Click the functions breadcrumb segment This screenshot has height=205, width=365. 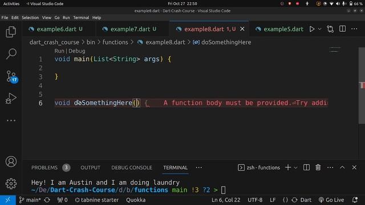pyautogui.click(x=115, y=42)
